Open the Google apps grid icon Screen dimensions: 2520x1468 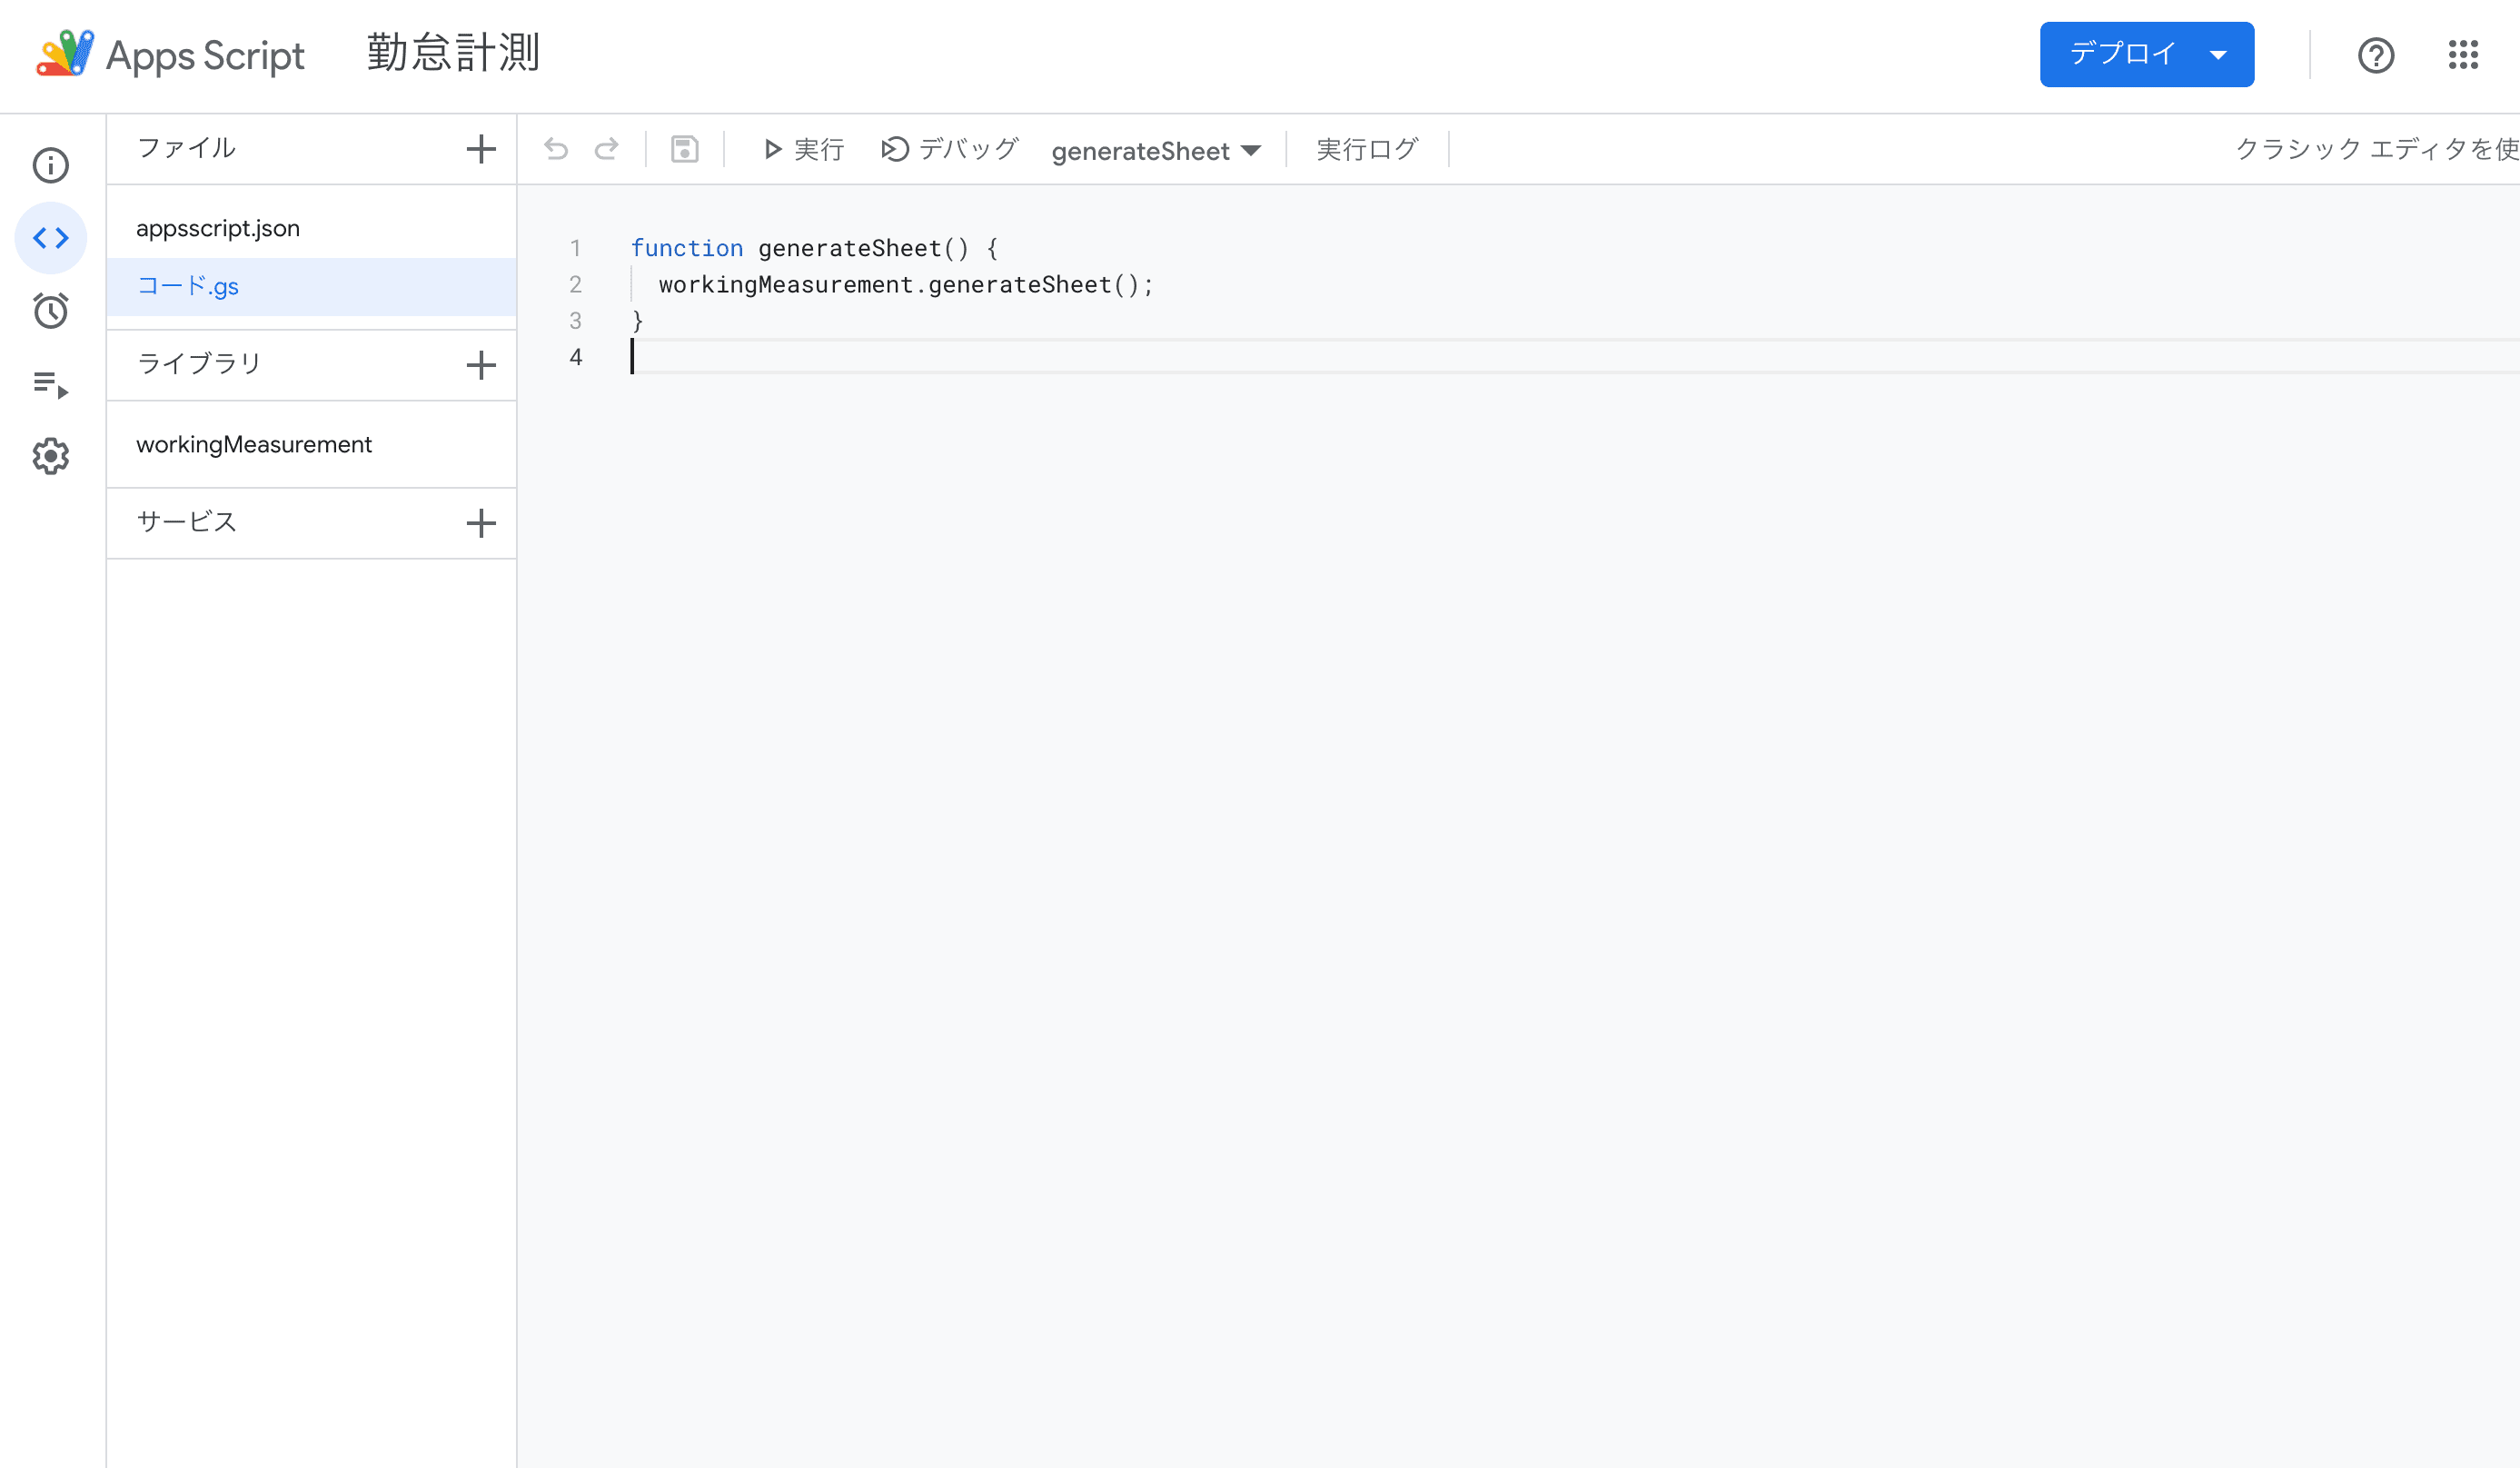tap(2462, 55)
